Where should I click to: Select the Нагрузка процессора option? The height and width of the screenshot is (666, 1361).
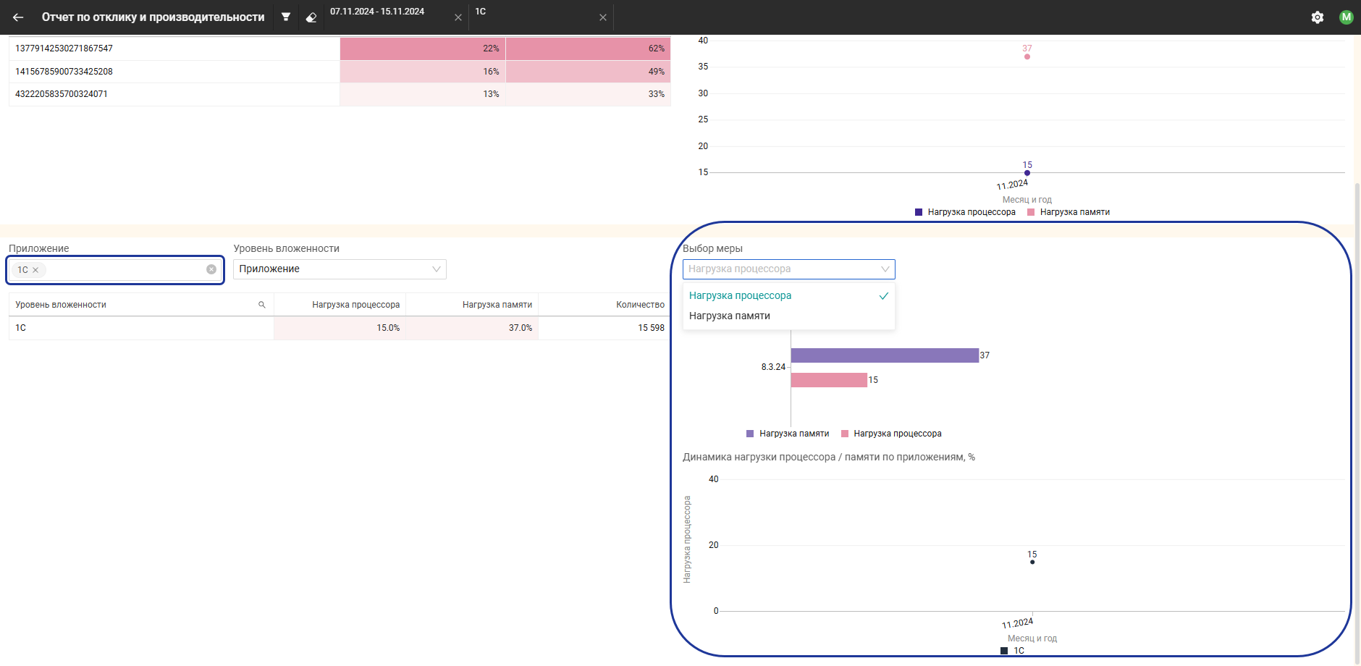[788, 295]
